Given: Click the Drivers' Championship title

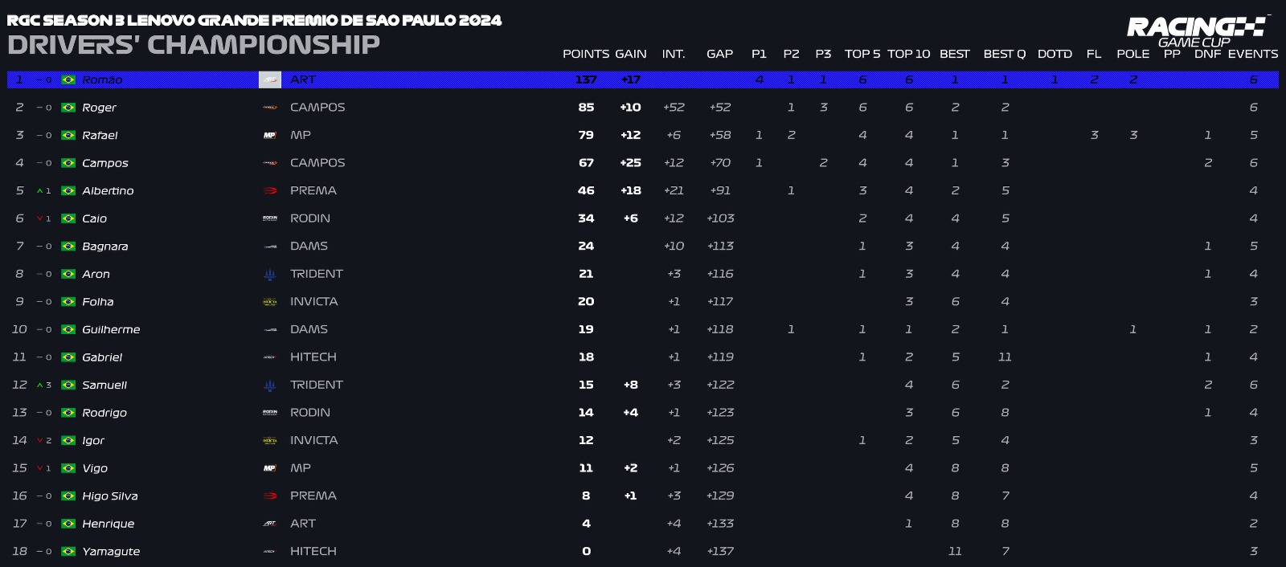Looking at the screenshot, I should click(x=194, y=45).
